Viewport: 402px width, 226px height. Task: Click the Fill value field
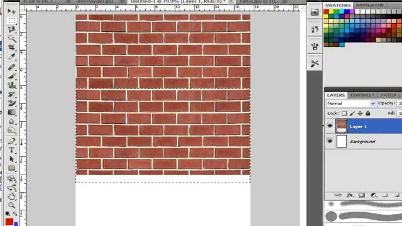tap(399, 113)
